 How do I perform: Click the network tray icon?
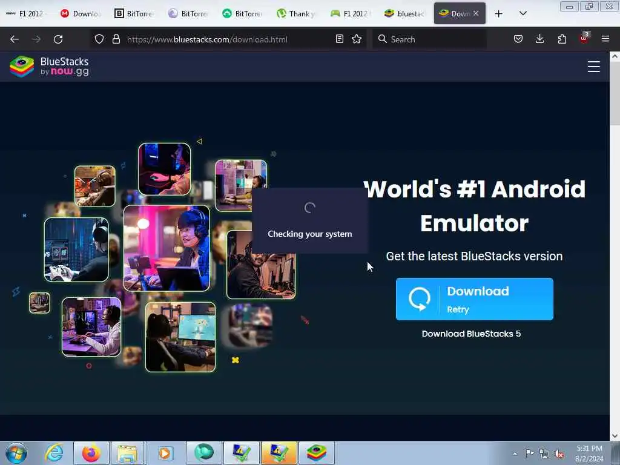click(x=544, y=453)
